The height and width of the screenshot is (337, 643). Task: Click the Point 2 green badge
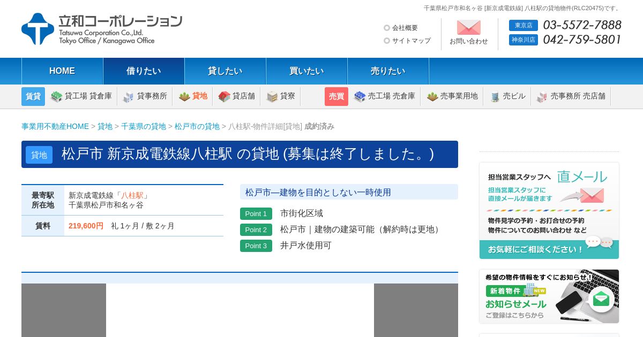pyautogui.click(x=256, y=229)
